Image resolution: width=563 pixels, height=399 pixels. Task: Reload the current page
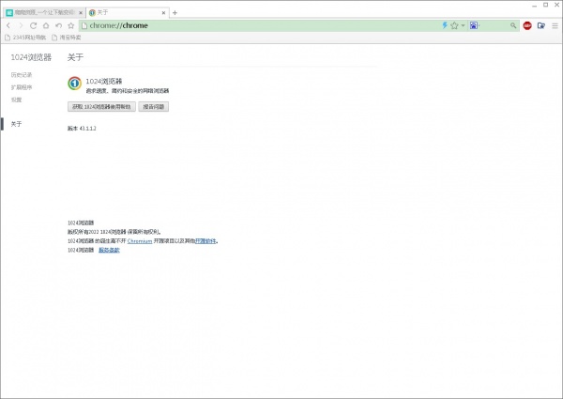(x=33, y=25)
